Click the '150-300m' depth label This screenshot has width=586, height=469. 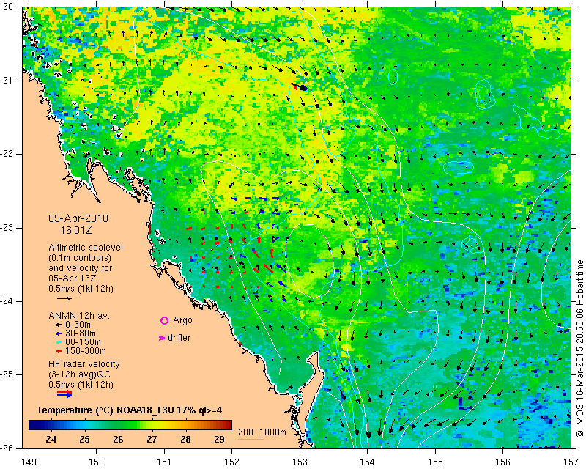[x=86, y=352]
